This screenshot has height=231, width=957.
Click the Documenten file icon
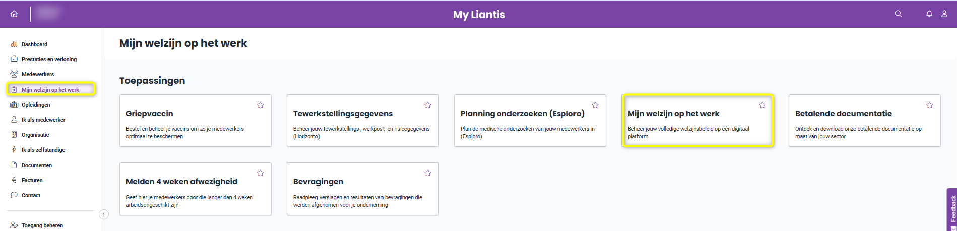(x=14, y=165)
